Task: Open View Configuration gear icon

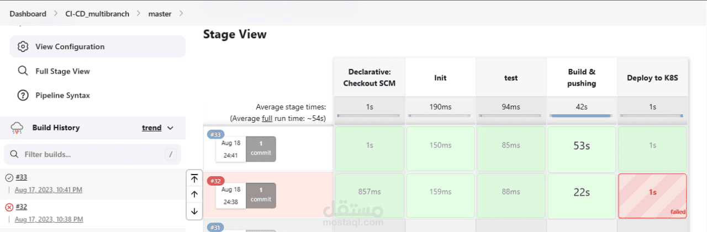Action: 23,46
